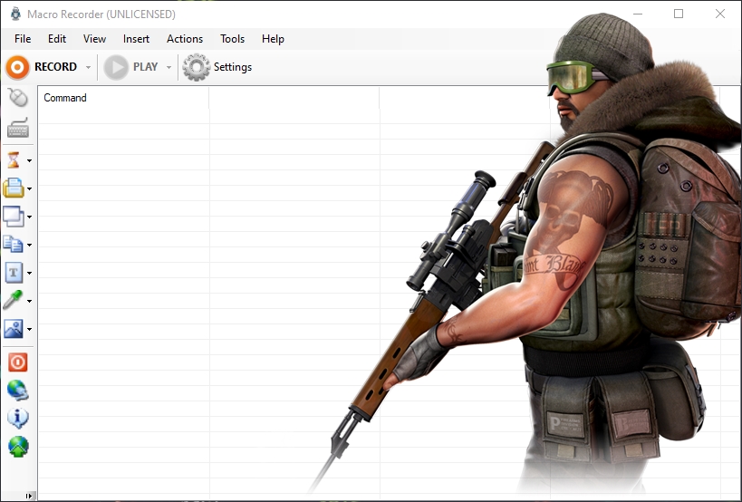
Task: Select the mouse action icon
Action: (x=18, y=98)
